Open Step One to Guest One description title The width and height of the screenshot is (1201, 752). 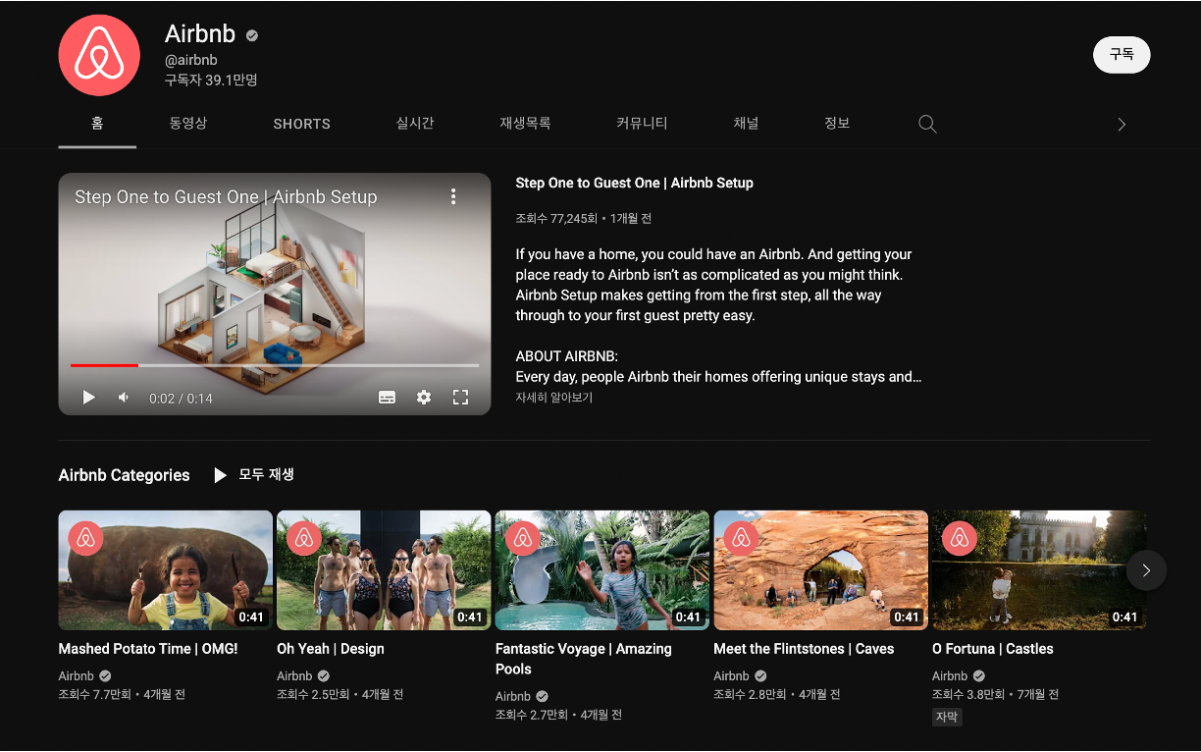click(634, 183)
